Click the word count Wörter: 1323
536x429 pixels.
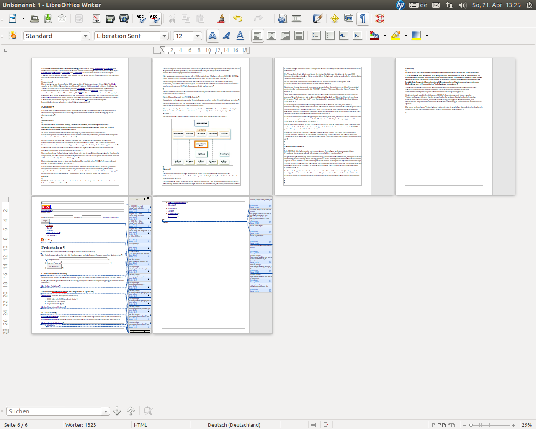click(80, 425)
